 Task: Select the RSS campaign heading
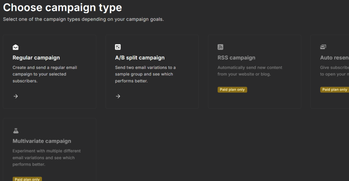click(x=236, y=58)
